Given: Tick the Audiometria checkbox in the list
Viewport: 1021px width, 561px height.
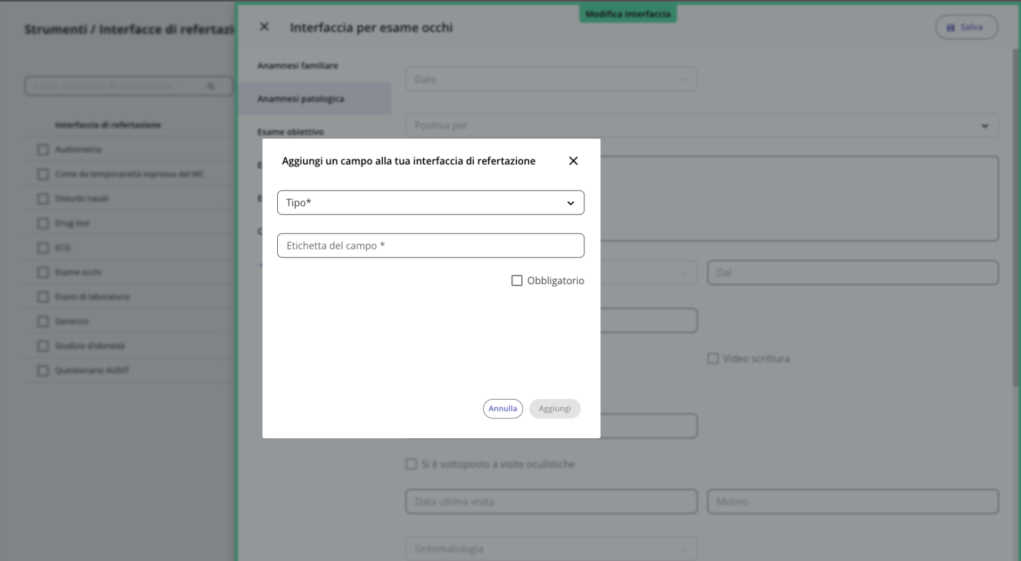Looking at the screenshot, I should click(42, 149).
